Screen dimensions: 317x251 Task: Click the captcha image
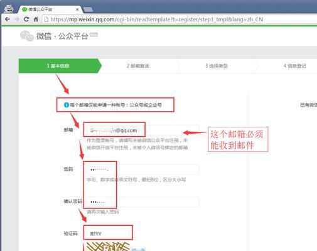(x=108, y=247)
